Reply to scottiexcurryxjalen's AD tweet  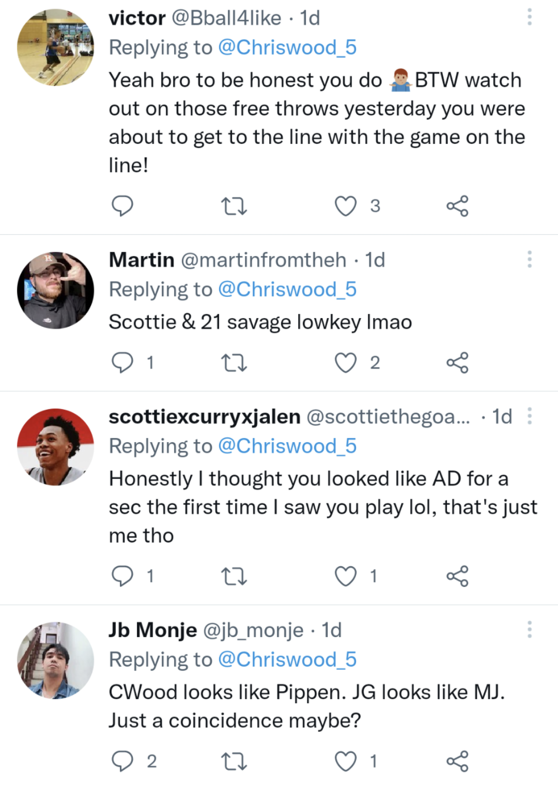pos(122,576)
